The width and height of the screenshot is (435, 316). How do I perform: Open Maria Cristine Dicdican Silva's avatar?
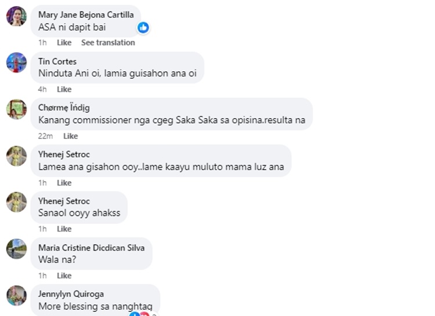click(x=16, y=249)
